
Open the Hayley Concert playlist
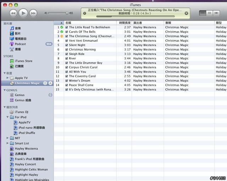click(x=25, y=164)
